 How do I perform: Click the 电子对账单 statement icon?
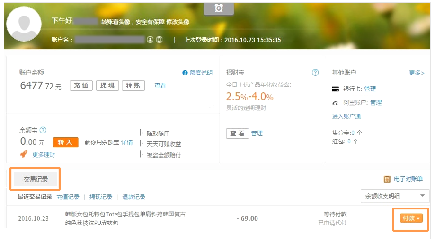(x=387, y=179)
